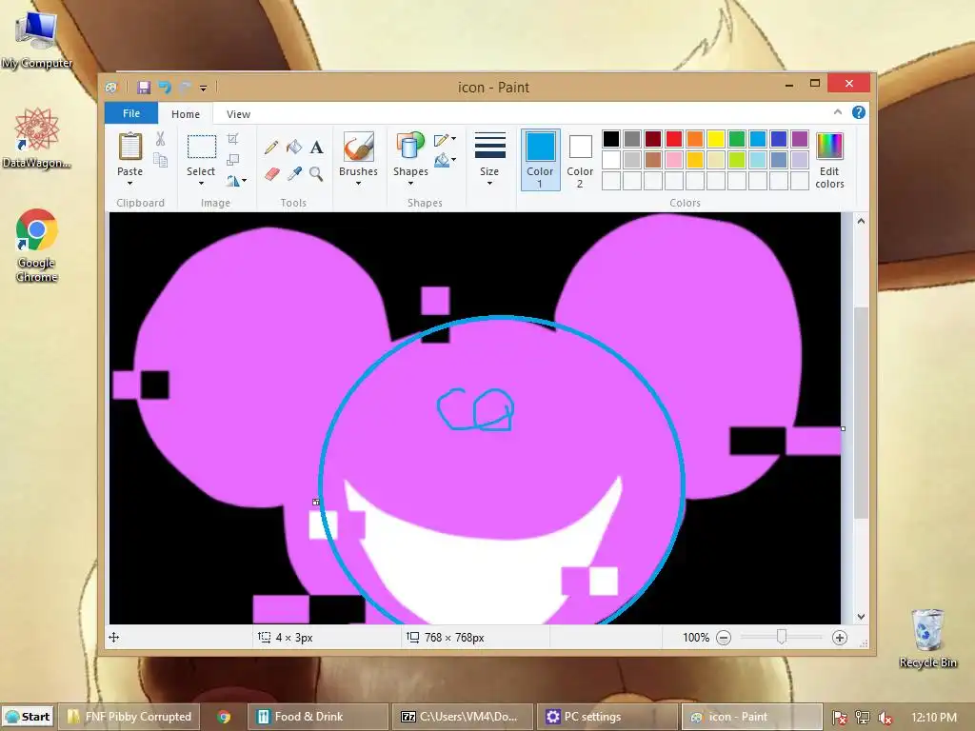Open Customize Quick Access Toolbar dropdown

tap(204, 89)
